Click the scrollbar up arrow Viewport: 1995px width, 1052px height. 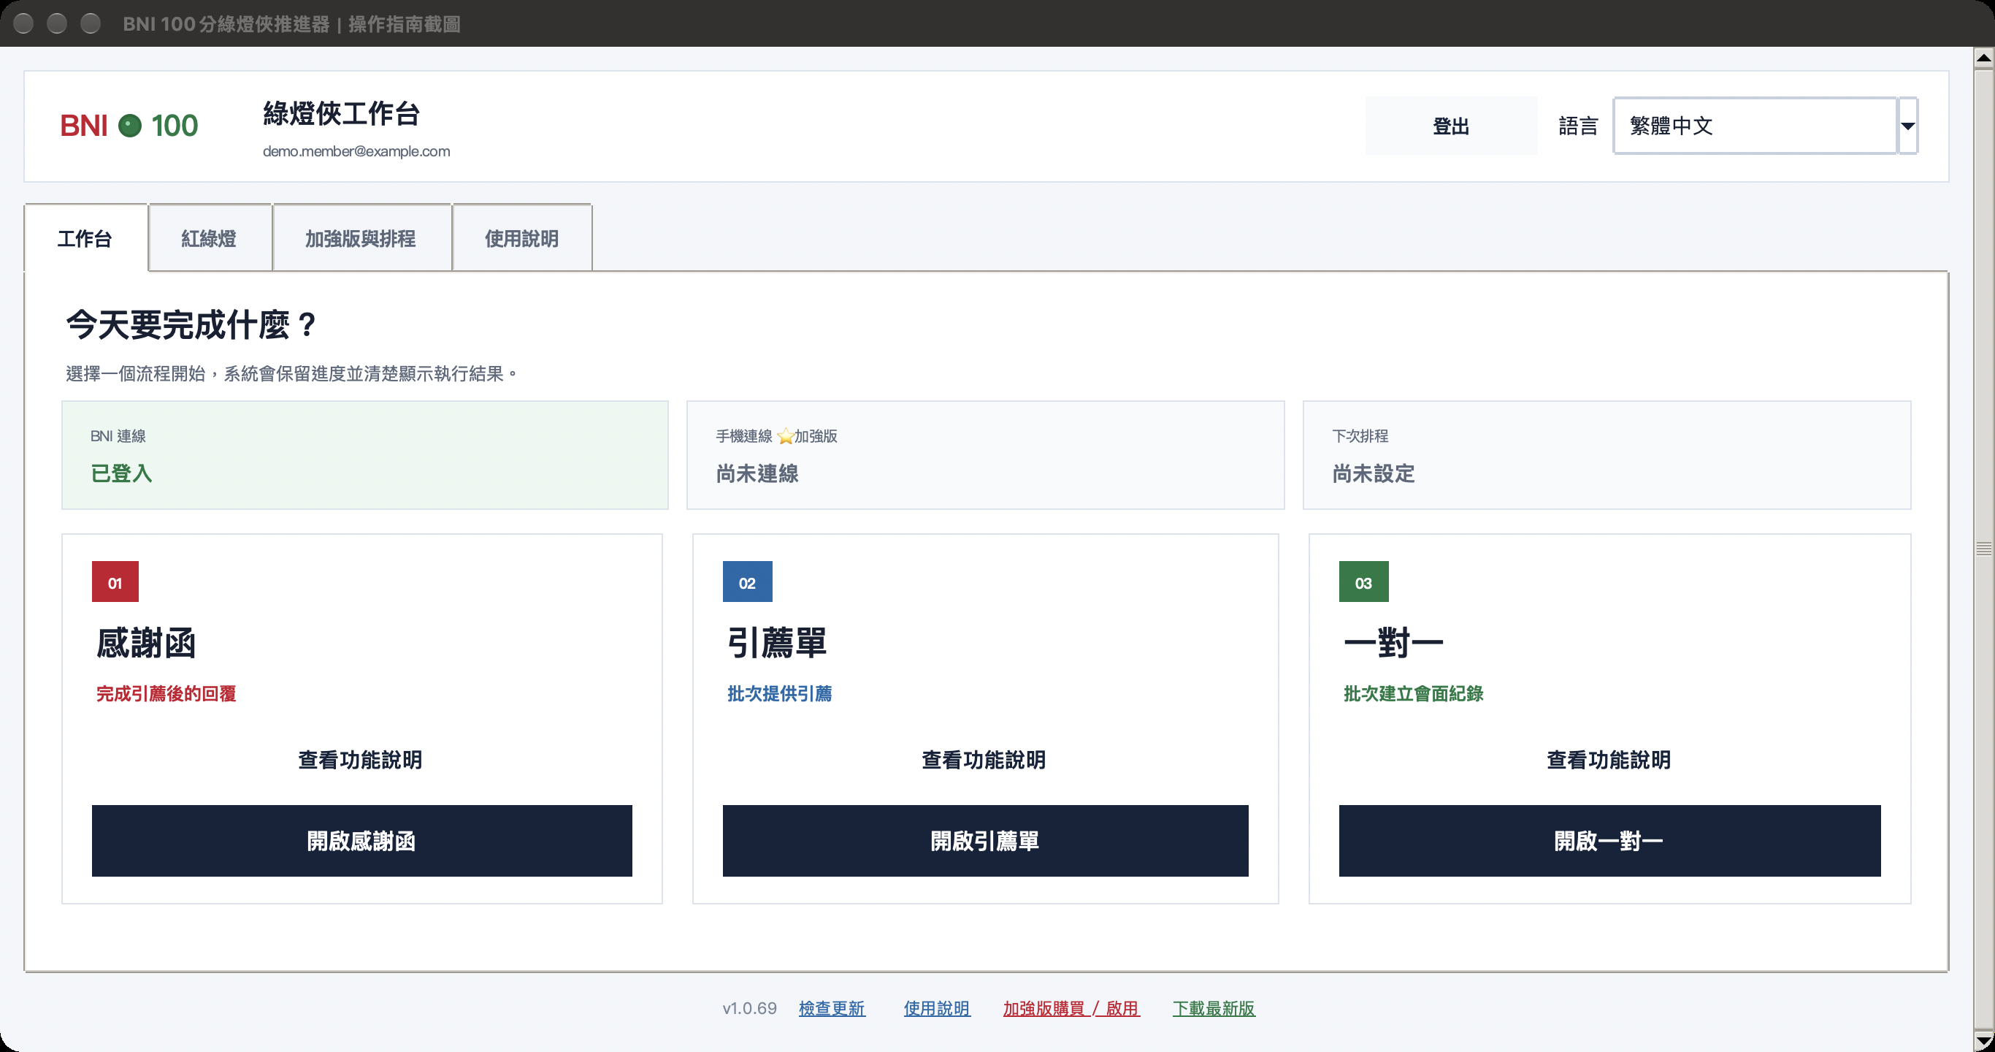coord(1983,58)
